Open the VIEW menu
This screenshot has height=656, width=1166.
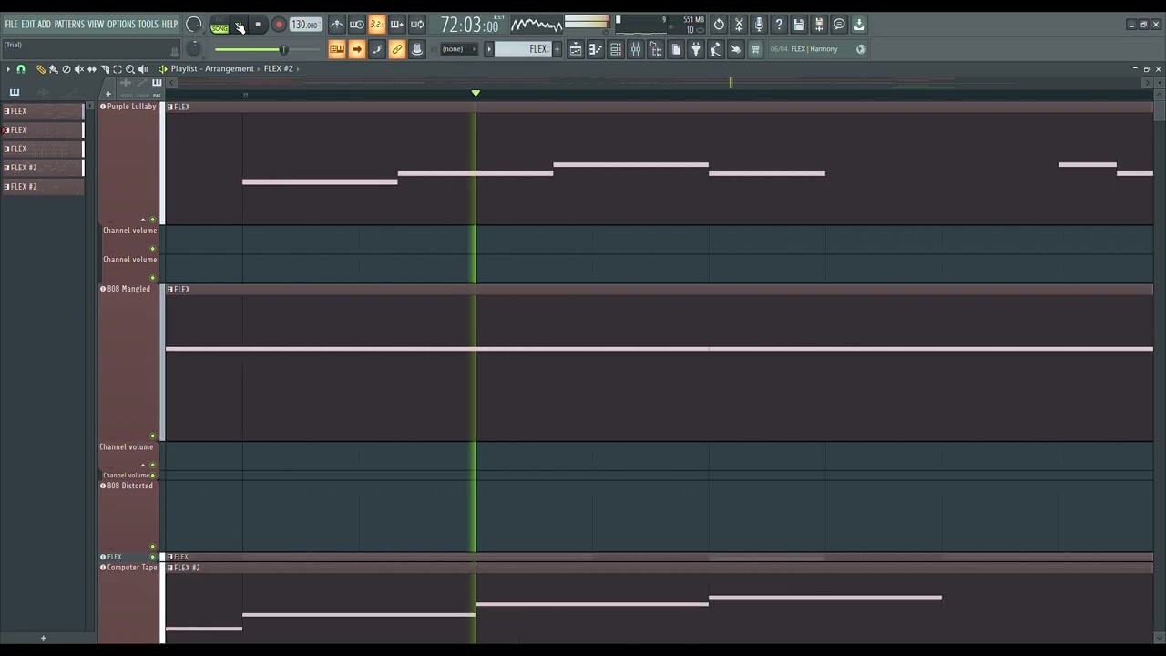(x=96, y=25)
